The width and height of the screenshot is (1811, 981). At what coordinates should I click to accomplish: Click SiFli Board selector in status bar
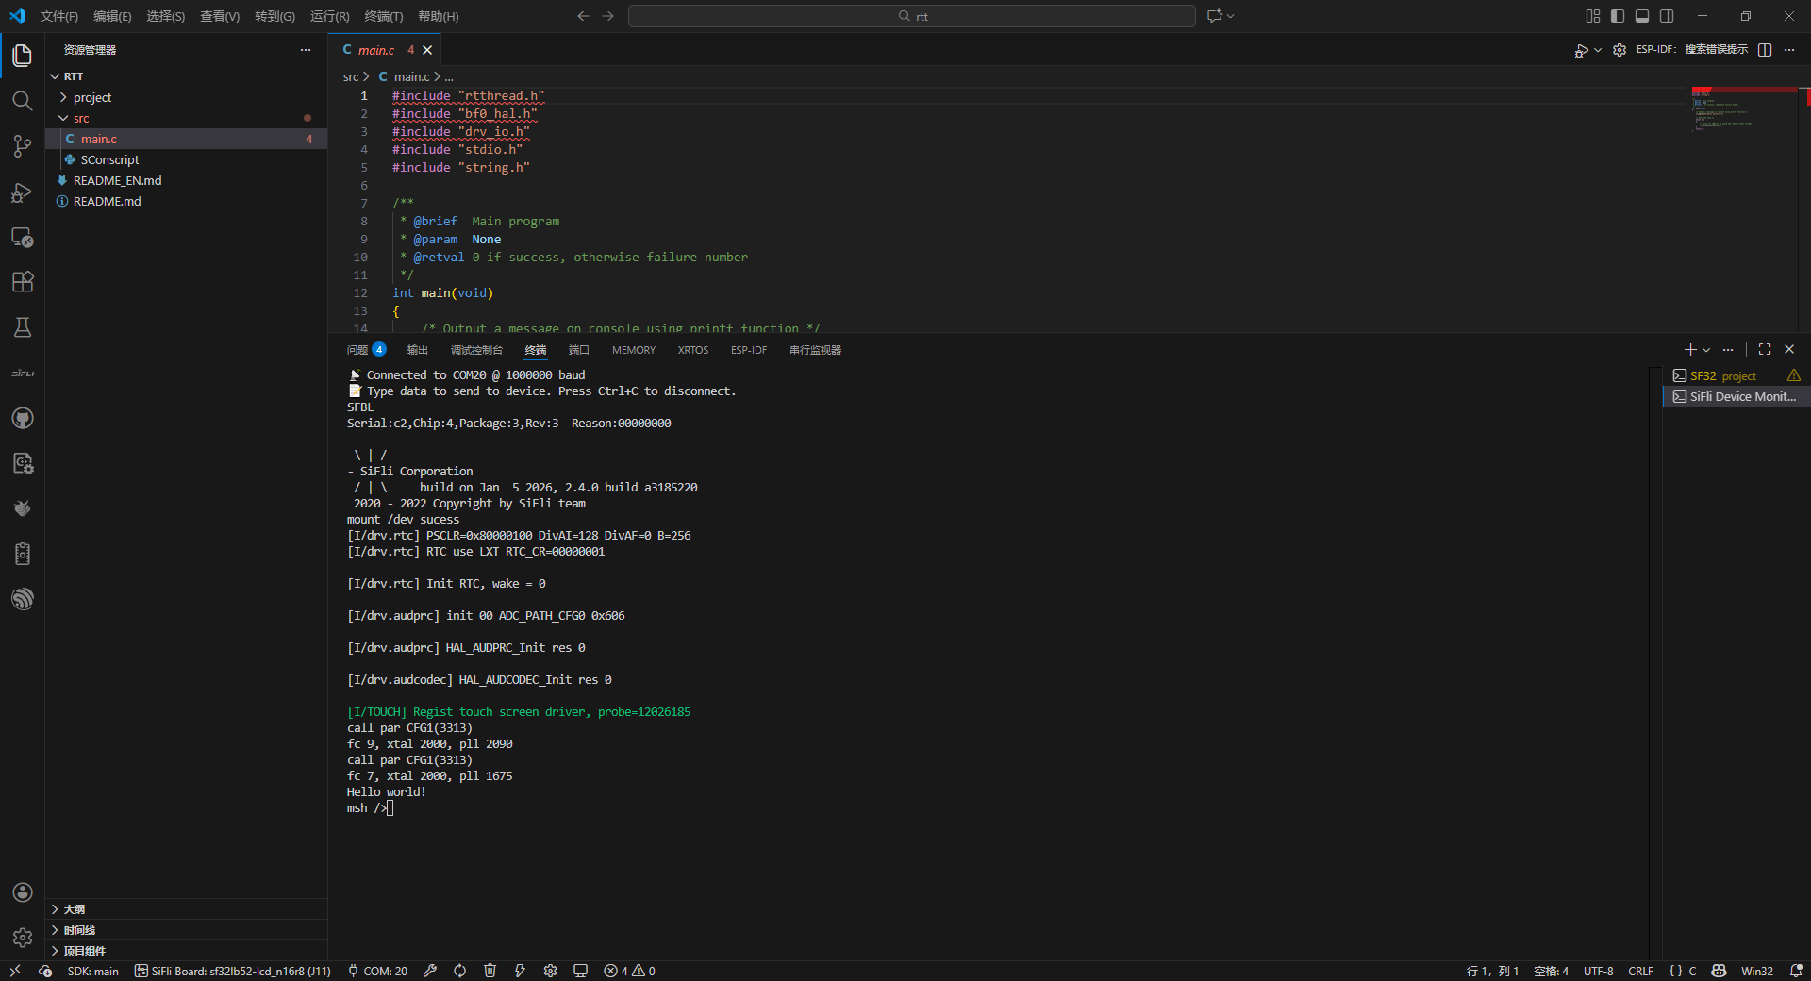tap(232, 971)
